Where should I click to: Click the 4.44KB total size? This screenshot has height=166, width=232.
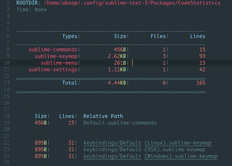tap(117, 83)
